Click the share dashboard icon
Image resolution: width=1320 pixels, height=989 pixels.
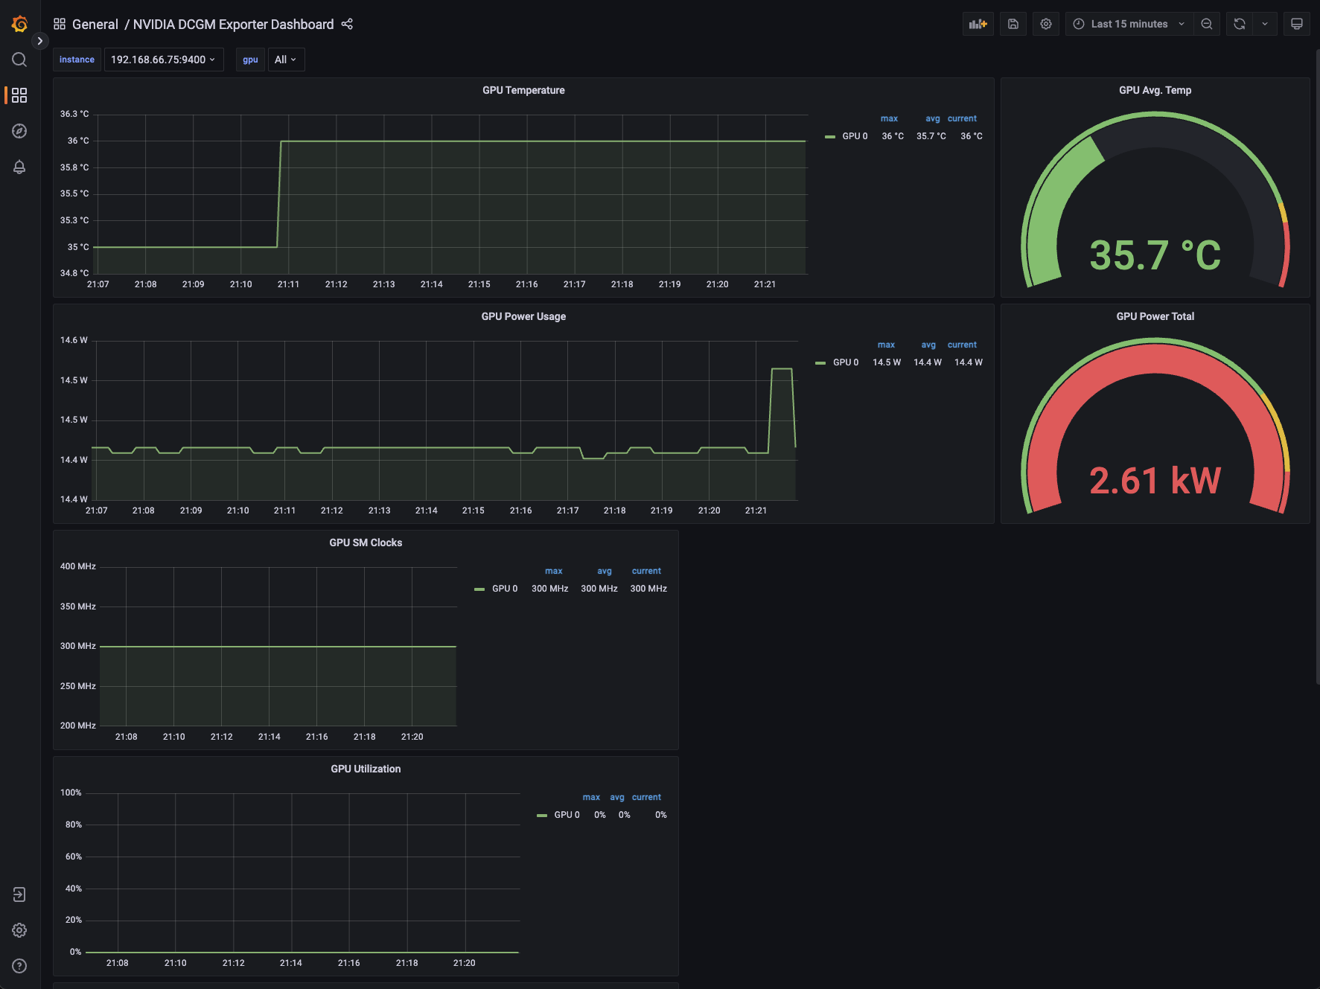point(347,25)
